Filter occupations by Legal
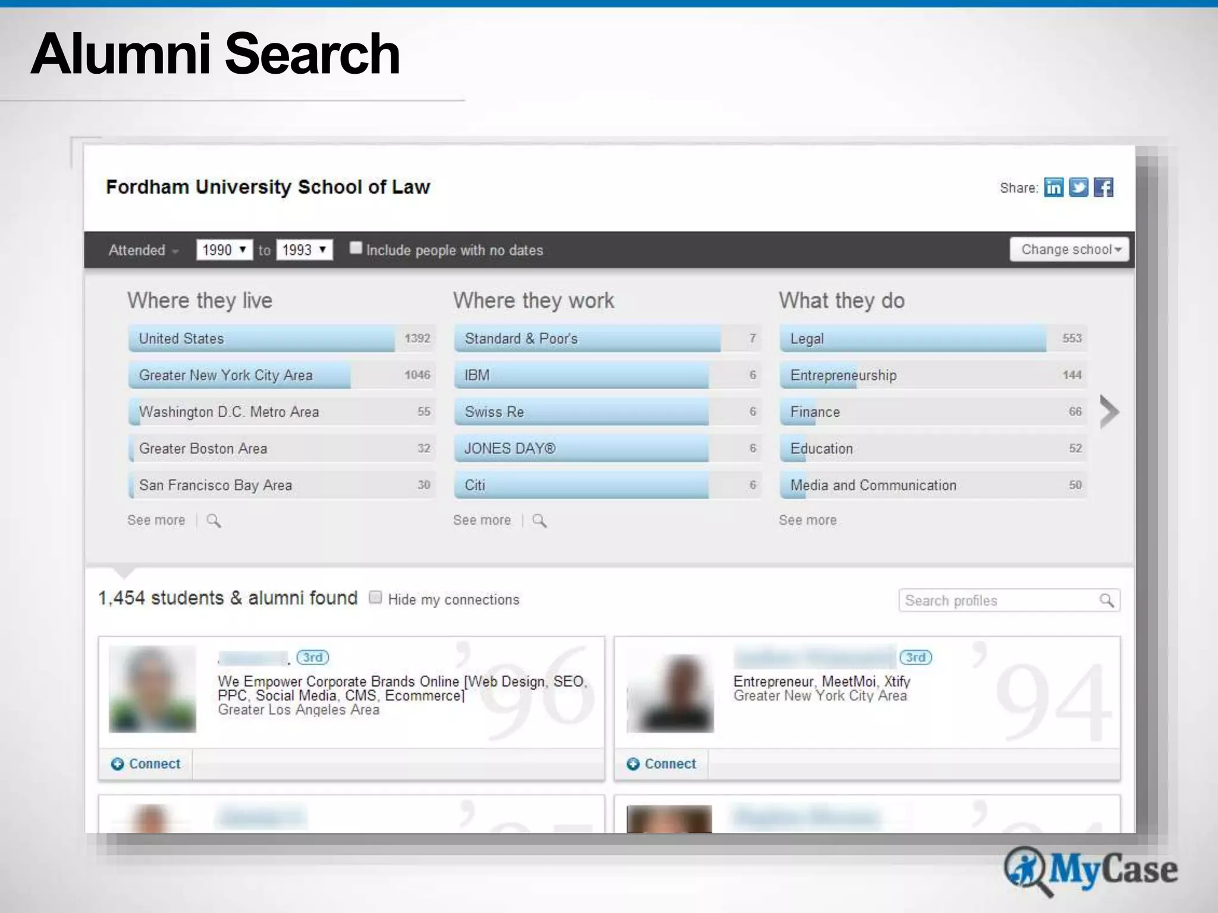This screenshot has height=913, width=1218. point(934,338)
